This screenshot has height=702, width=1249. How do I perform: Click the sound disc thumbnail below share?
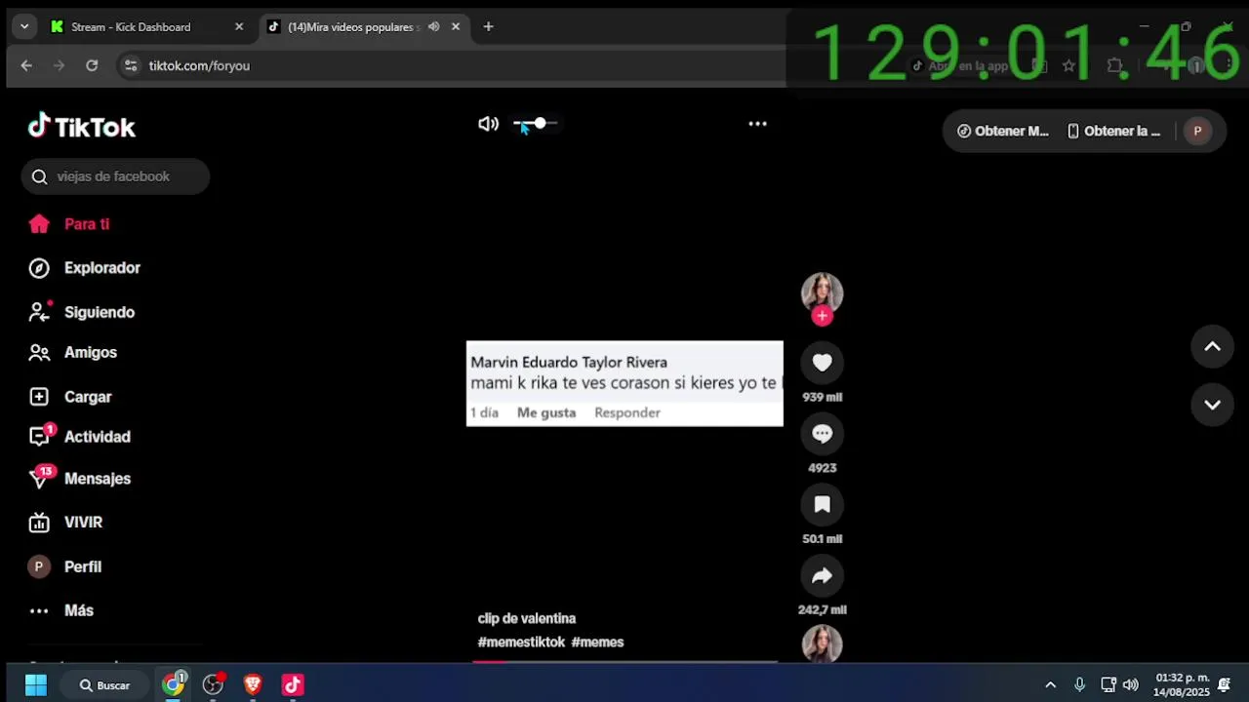pyautogui.click(x=822, y=644)
